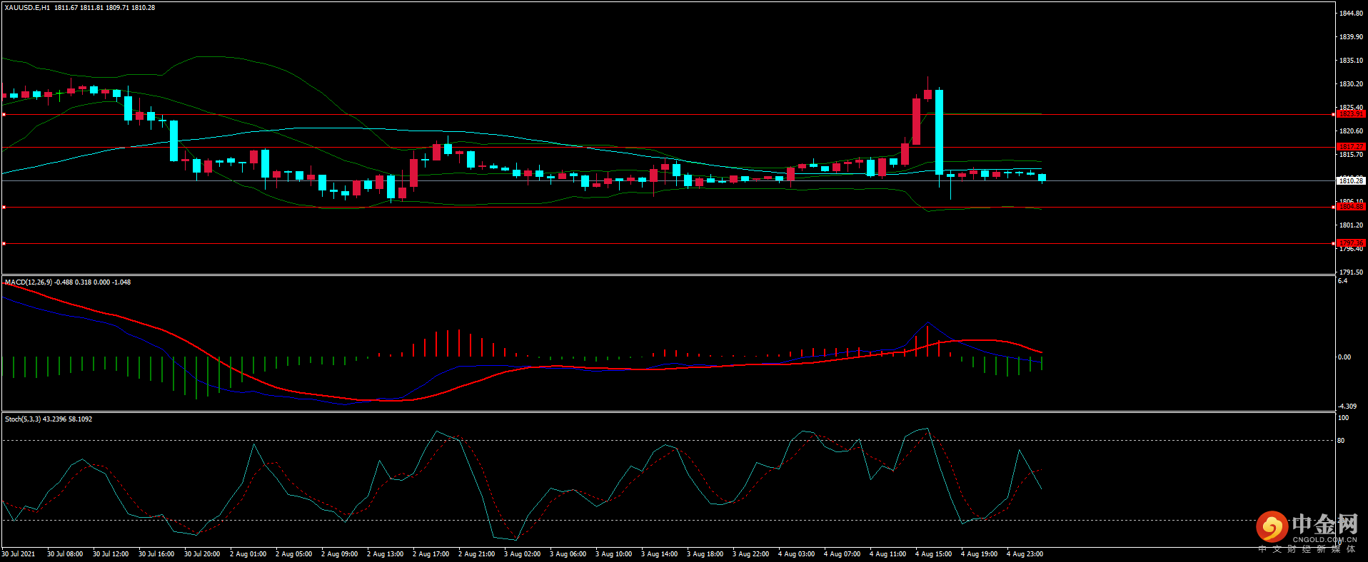Click the 2 Aug 05:00 time label
Image resolution: width=1368 pixels, height=562 pixels.
293,554
